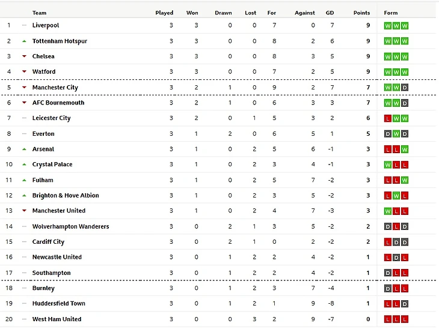
Task: Click the Team column header
Action: (x=39, y=13)
